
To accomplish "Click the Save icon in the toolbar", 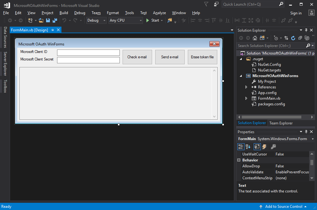I will pyautogui.click(x=48, y=20).
